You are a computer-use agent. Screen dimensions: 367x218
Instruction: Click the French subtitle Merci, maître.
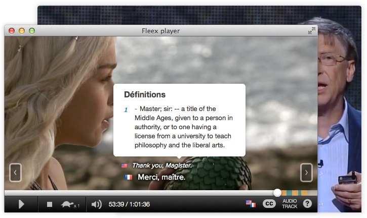161,177
